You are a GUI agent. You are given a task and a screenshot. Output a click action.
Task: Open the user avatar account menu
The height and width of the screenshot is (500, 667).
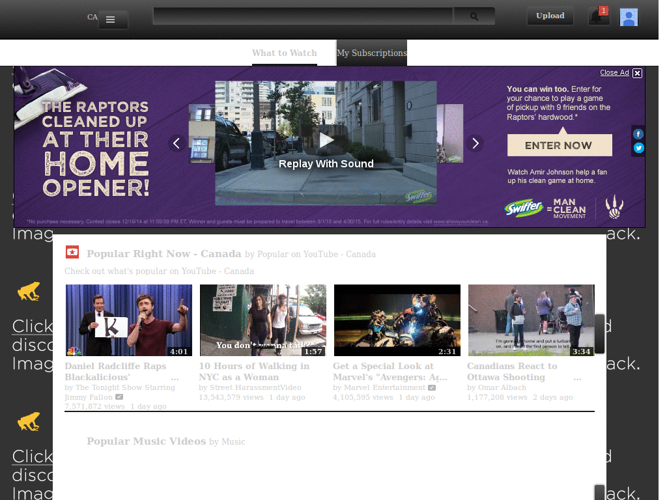(x=629, y=17)
